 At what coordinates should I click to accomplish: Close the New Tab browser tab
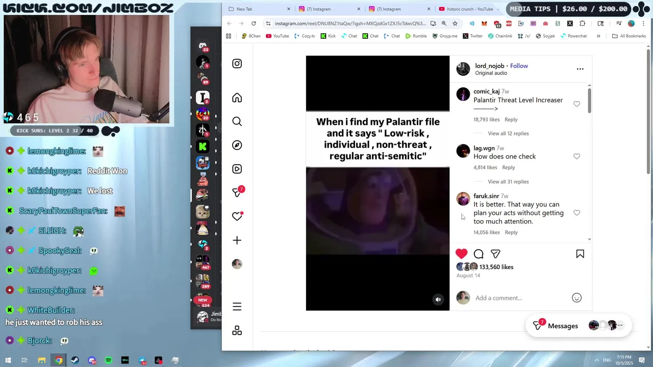pos(289,9)
